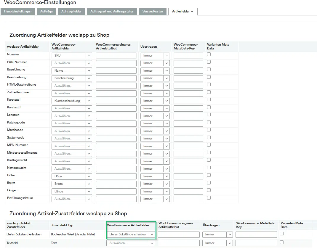Screen dimensions: 317x249
Task: Open Lieferrückstände erlauben dropdown
Action: pos(131,235)
